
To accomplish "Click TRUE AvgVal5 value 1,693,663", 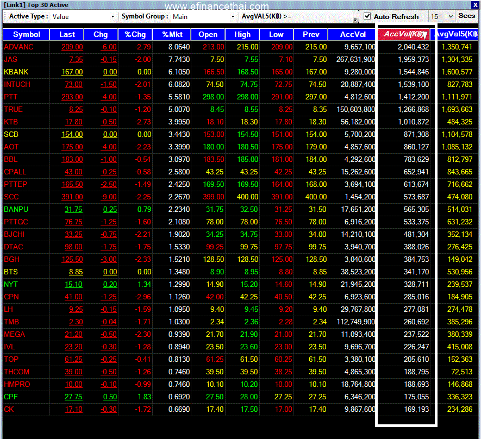I will [457, 109].
